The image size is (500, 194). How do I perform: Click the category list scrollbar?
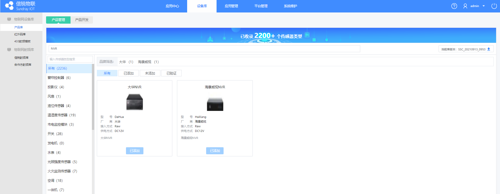(x=93, y=97)
